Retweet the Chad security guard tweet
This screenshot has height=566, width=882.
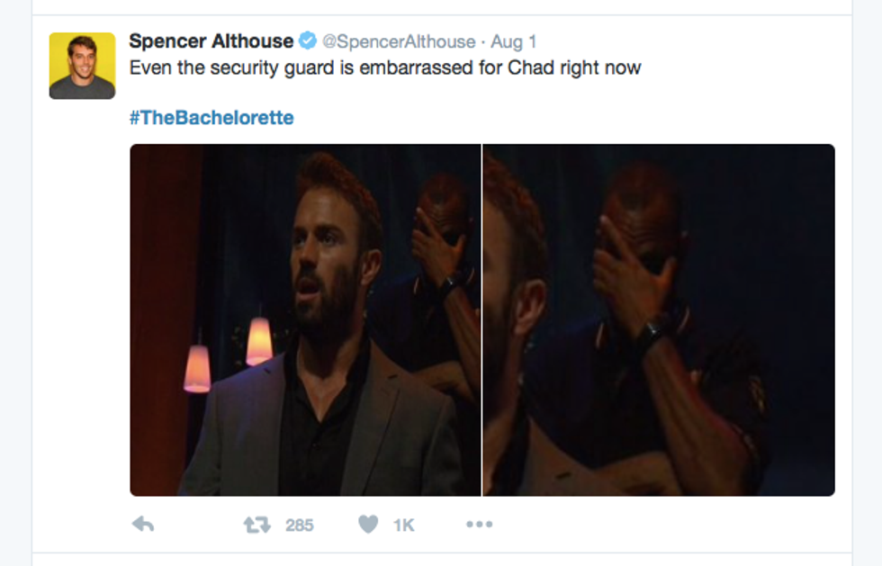click(257, 525)
